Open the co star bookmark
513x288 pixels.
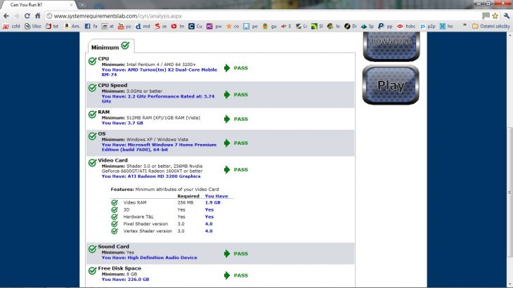point(233,27)
